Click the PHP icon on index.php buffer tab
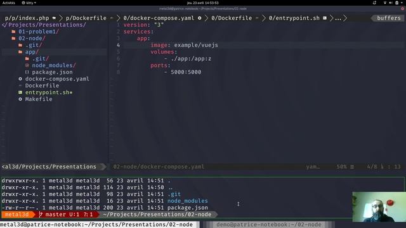This screenshot has height=228, width=406. (54, 18)
